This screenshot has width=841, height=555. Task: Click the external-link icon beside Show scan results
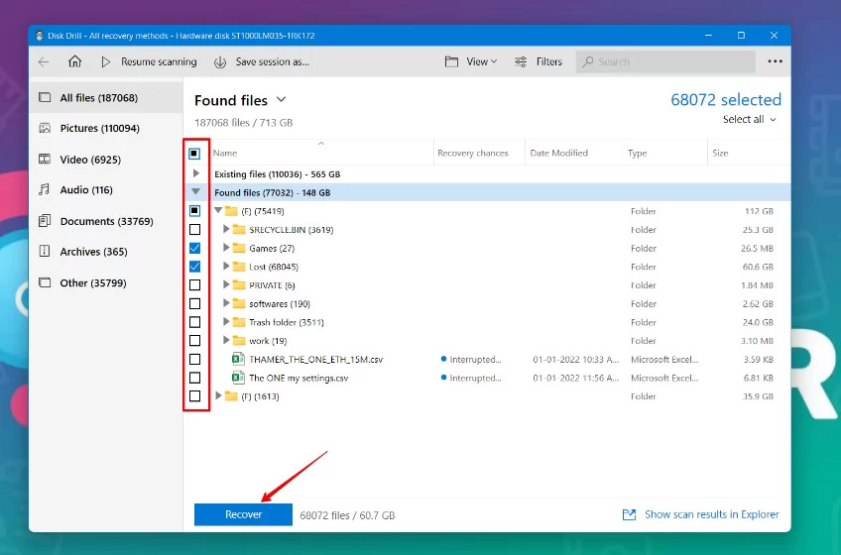pyautogui.click(x=629, y=514)
